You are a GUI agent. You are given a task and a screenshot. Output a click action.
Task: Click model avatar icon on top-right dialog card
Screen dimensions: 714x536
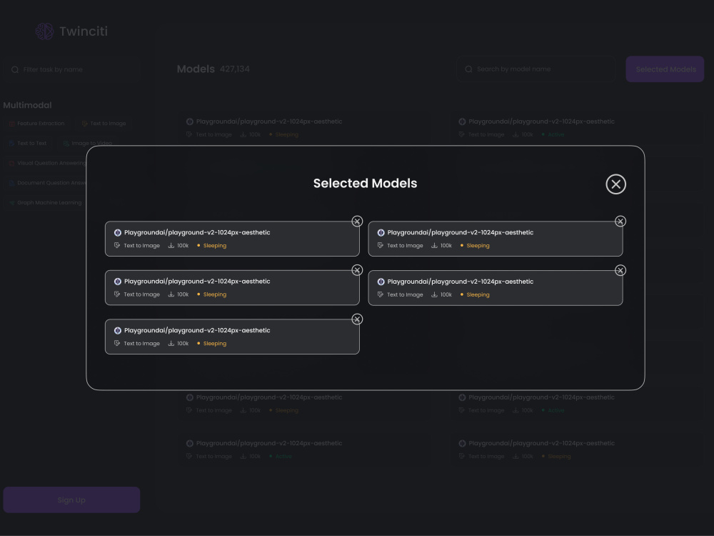click(381, 233)
